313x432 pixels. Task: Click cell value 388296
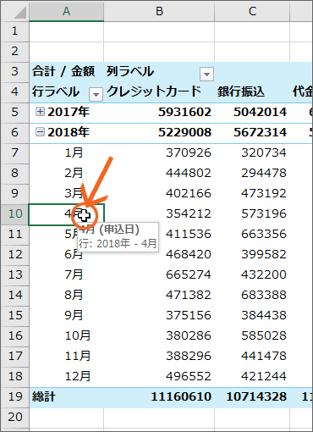pyautogui.click(x=189, y=356)
